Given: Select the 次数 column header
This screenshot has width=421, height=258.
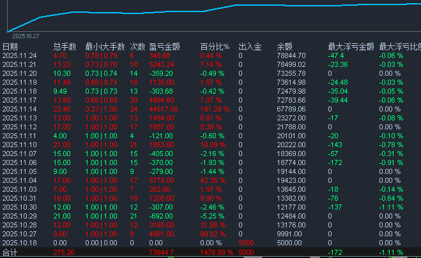Looking at the screenshot, I should [137, 47].
